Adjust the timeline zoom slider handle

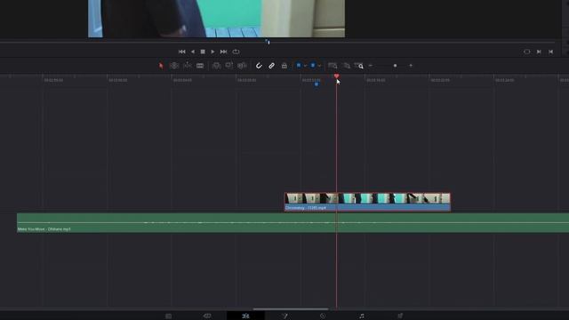click(395, 66)
